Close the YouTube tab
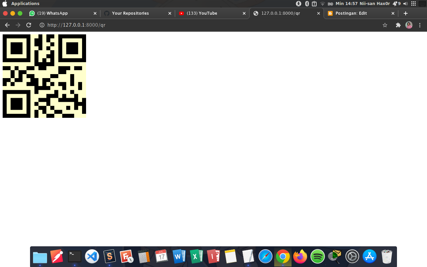The width and height of the screenshot is (427, 267). click(x=244, y=13)
